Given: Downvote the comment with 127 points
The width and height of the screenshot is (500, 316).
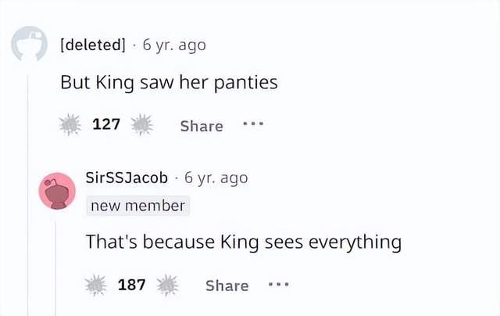Looking at the screenshot, I should click(x=142, y=124).
